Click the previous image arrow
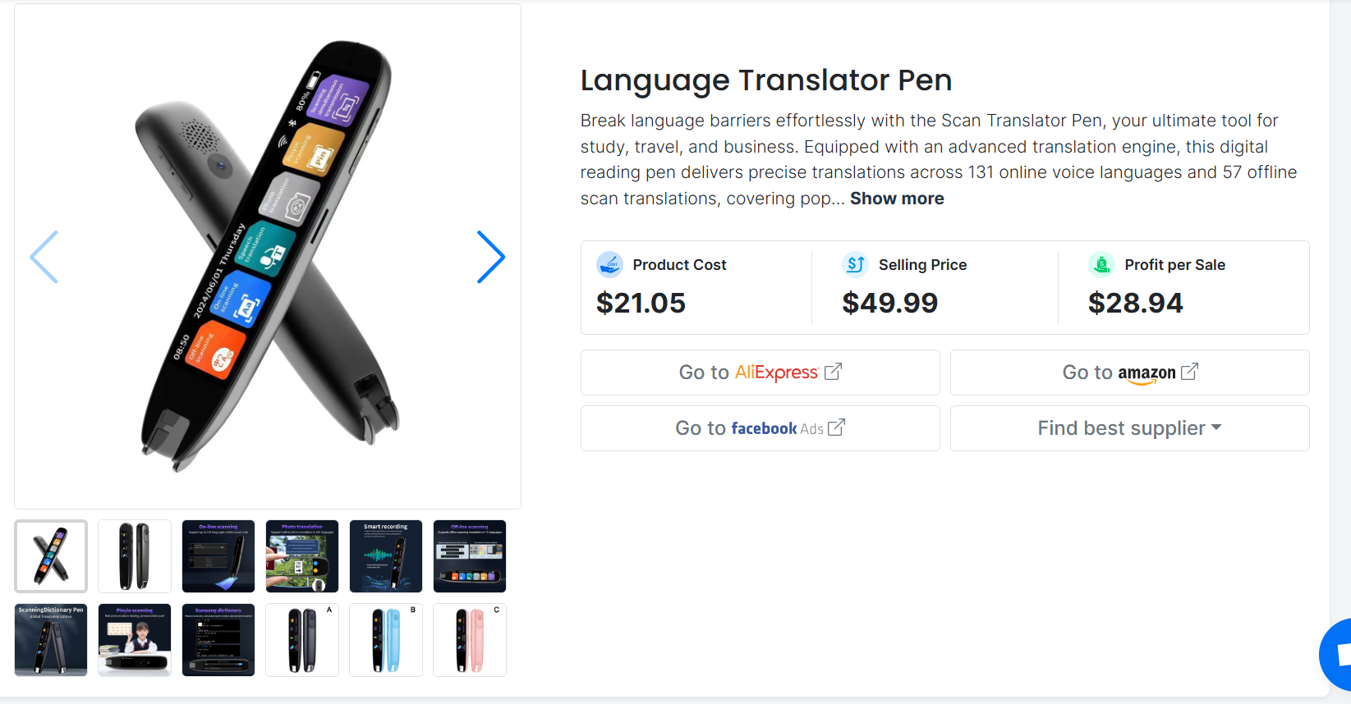1351x704 pixels. tap(44, 257)
